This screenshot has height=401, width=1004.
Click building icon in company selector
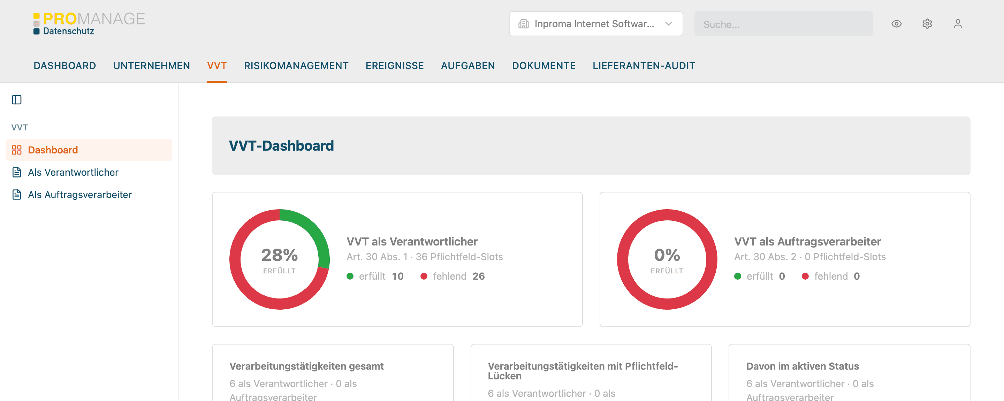pos(523,24)
